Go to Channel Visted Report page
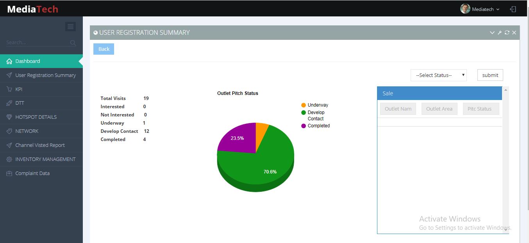The height and width of the screenshot is (243, 529). click(x=40, y=145)
